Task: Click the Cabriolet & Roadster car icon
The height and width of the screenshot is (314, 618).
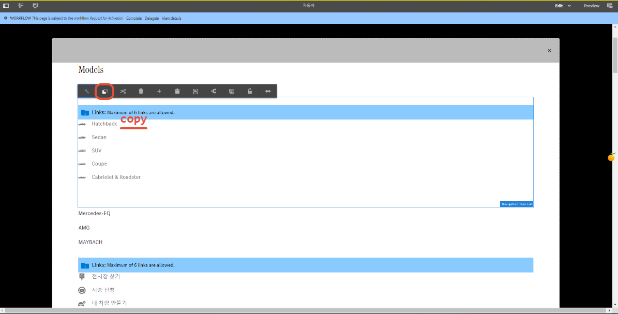Action: 82,177
